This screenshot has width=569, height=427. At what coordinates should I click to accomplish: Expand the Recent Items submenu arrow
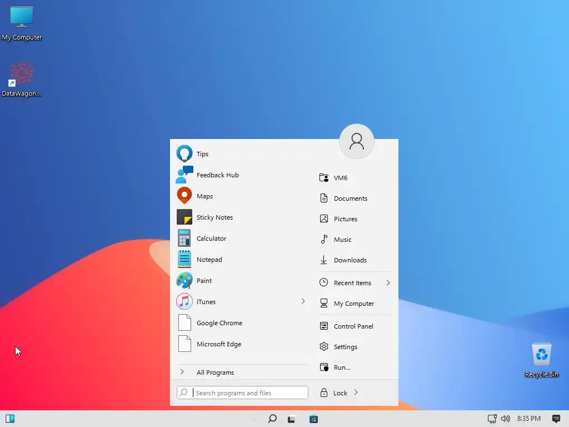click(388, 282)
